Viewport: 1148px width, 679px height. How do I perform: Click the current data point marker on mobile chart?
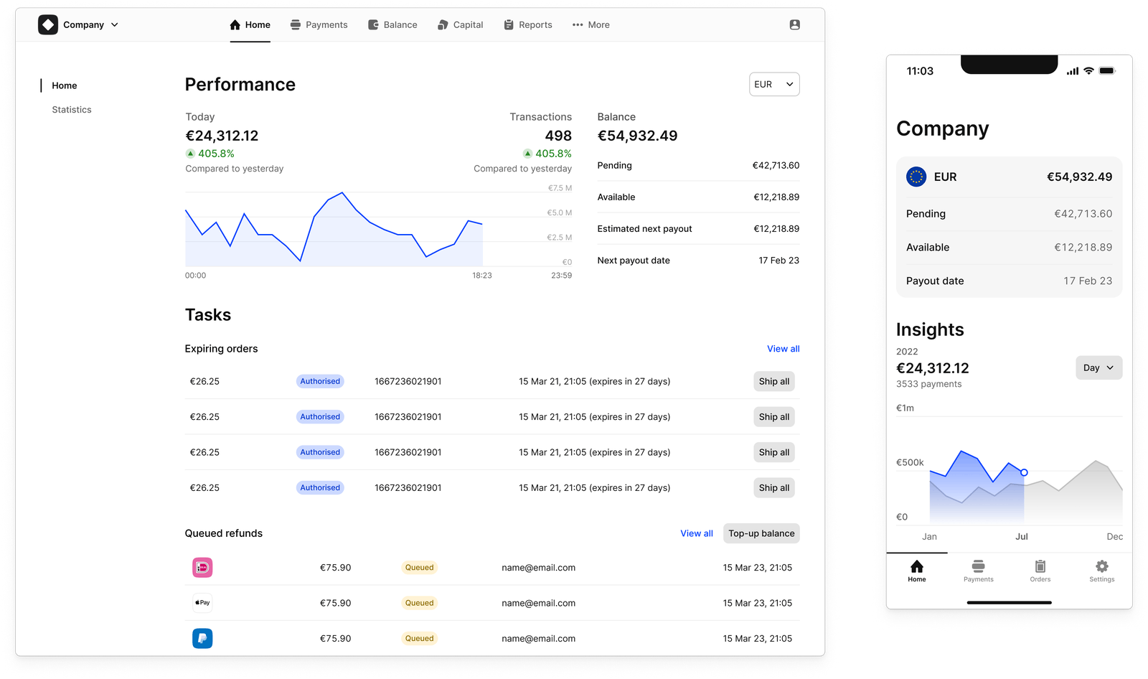[x=1024, y=472]
